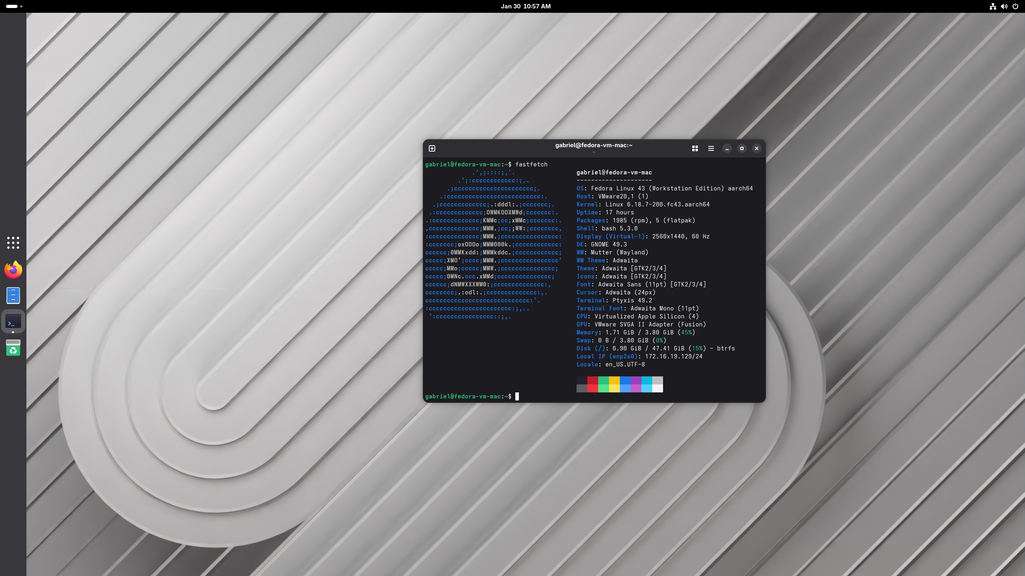This screenshot has height=576, width=1025.
Task: Open the terminal hamburger menu
Action: pos(711,148)
